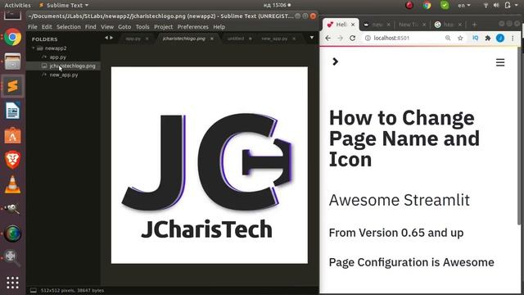Open the Help menu
Viewport: 524px width, 295px height.
[x=219, y=27]
